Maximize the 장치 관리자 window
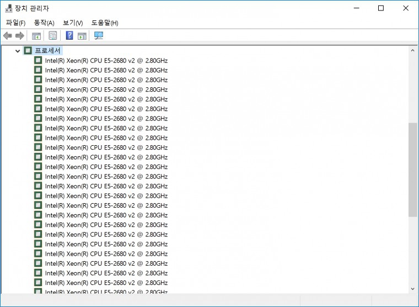This screenshot has width=419, height=307. (x=381, y=8)
